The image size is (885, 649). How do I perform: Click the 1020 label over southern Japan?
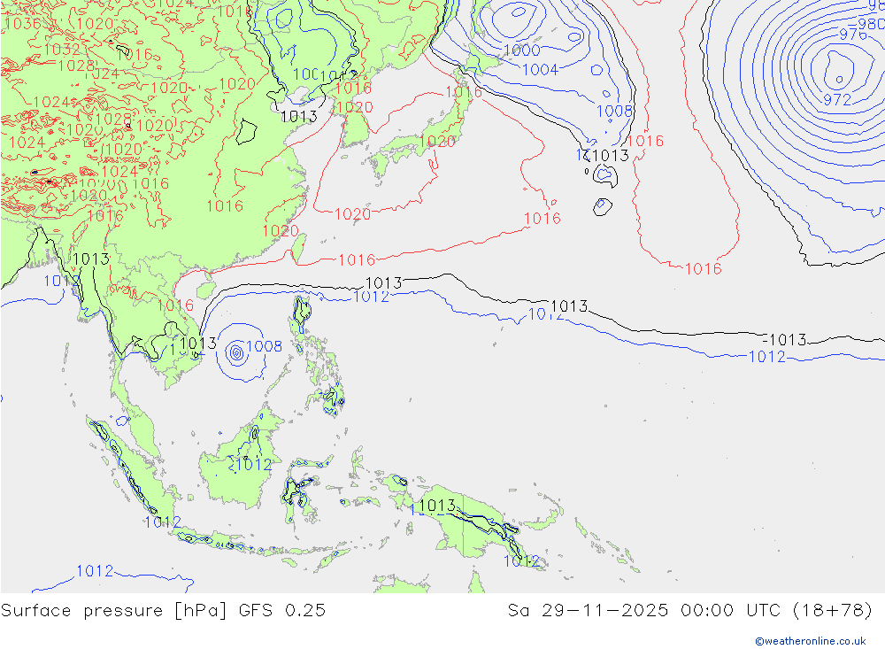point(437,141)
